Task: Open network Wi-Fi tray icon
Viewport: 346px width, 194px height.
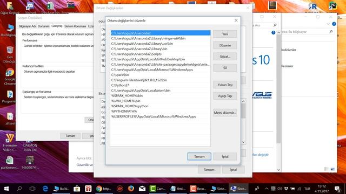Action: pyautogui.click(x=299, y=189)
